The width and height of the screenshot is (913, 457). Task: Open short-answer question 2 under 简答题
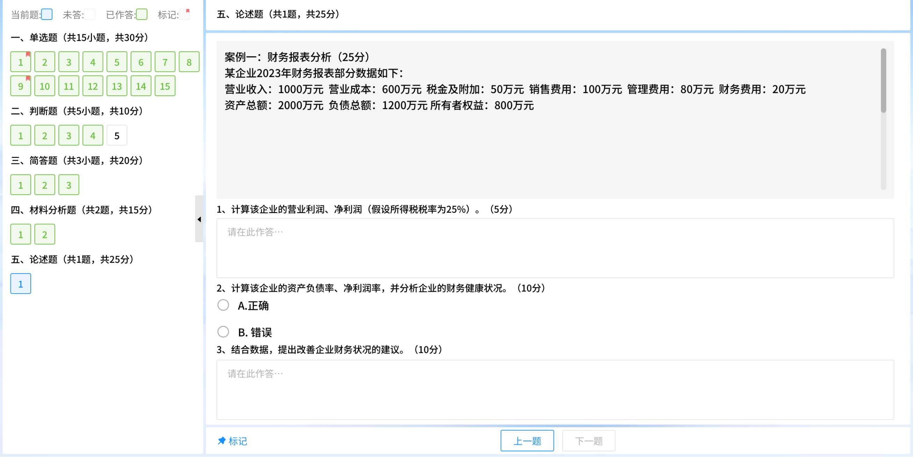[x=45, y=185]
